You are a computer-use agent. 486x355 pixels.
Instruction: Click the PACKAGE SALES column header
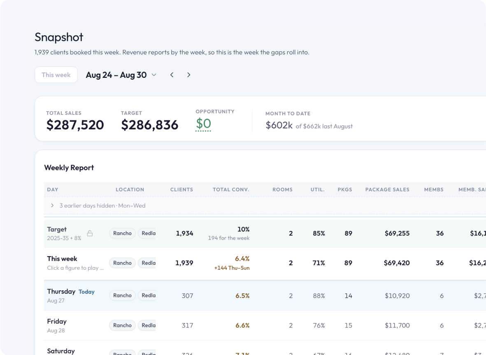coord(387,189)
